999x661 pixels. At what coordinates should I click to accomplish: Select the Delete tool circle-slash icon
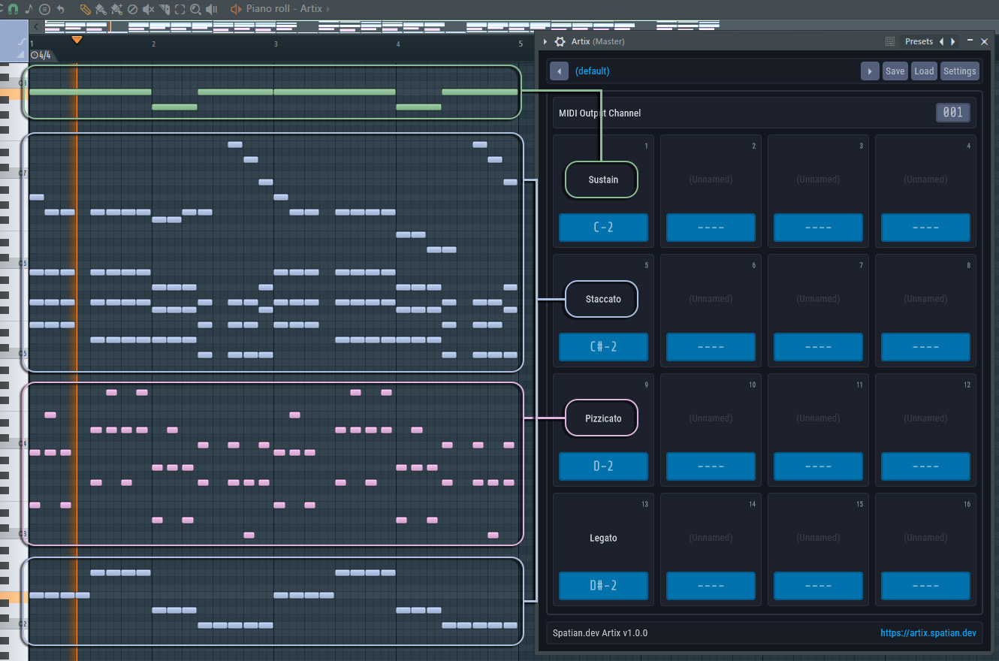[x=132, y=9]
